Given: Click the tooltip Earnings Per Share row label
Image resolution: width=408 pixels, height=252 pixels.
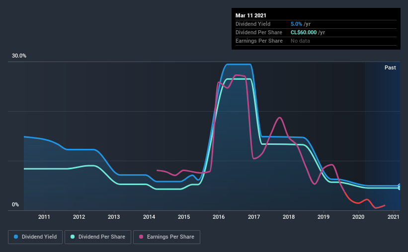Looking at the screenshot, I should (x=259, y=41).
